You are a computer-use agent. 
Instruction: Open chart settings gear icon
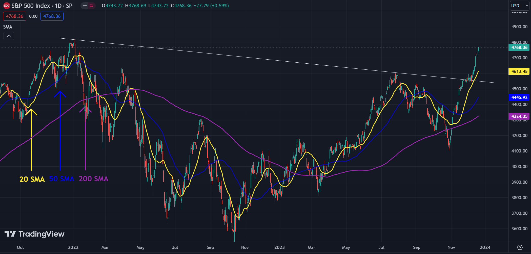[520, 247]
